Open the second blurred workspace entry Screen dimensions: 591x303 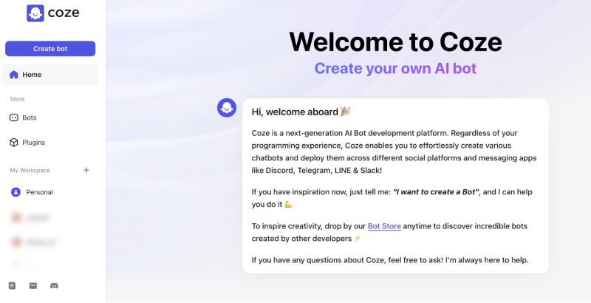click(50, 242)
